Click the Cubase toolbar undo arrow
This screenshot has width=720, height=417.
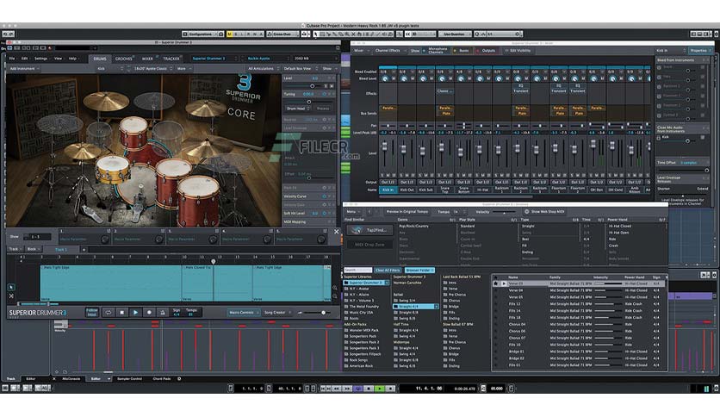5,34
